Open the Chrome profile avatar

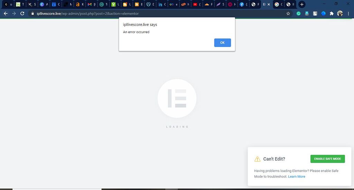tap(340, 13)
